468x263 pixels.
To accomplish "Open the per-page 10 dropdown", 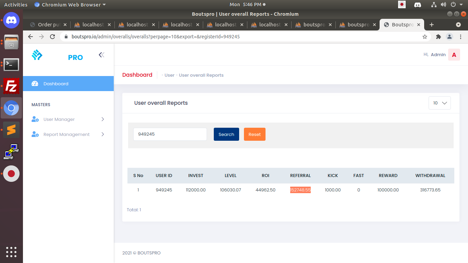I will click(x=440, y=103).
